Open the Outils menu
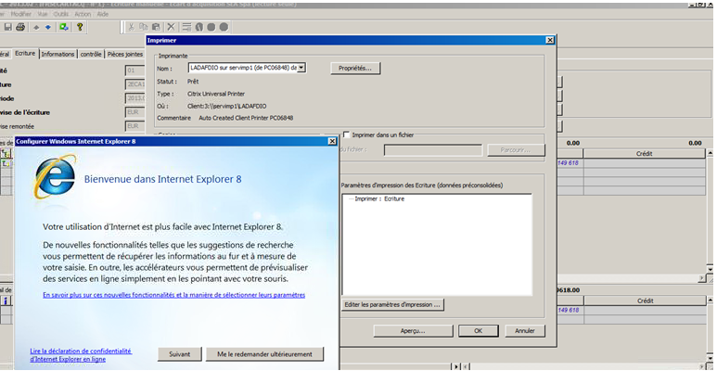This screenshot has width=717, height=371. [61, 14]
